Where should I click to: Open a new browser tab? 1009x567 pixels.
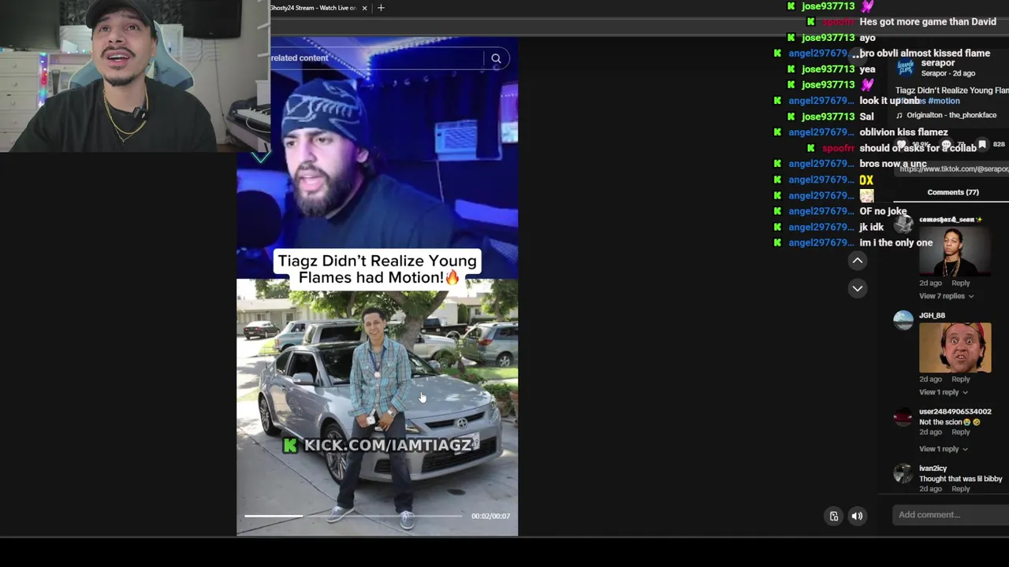tap(381, 8)
